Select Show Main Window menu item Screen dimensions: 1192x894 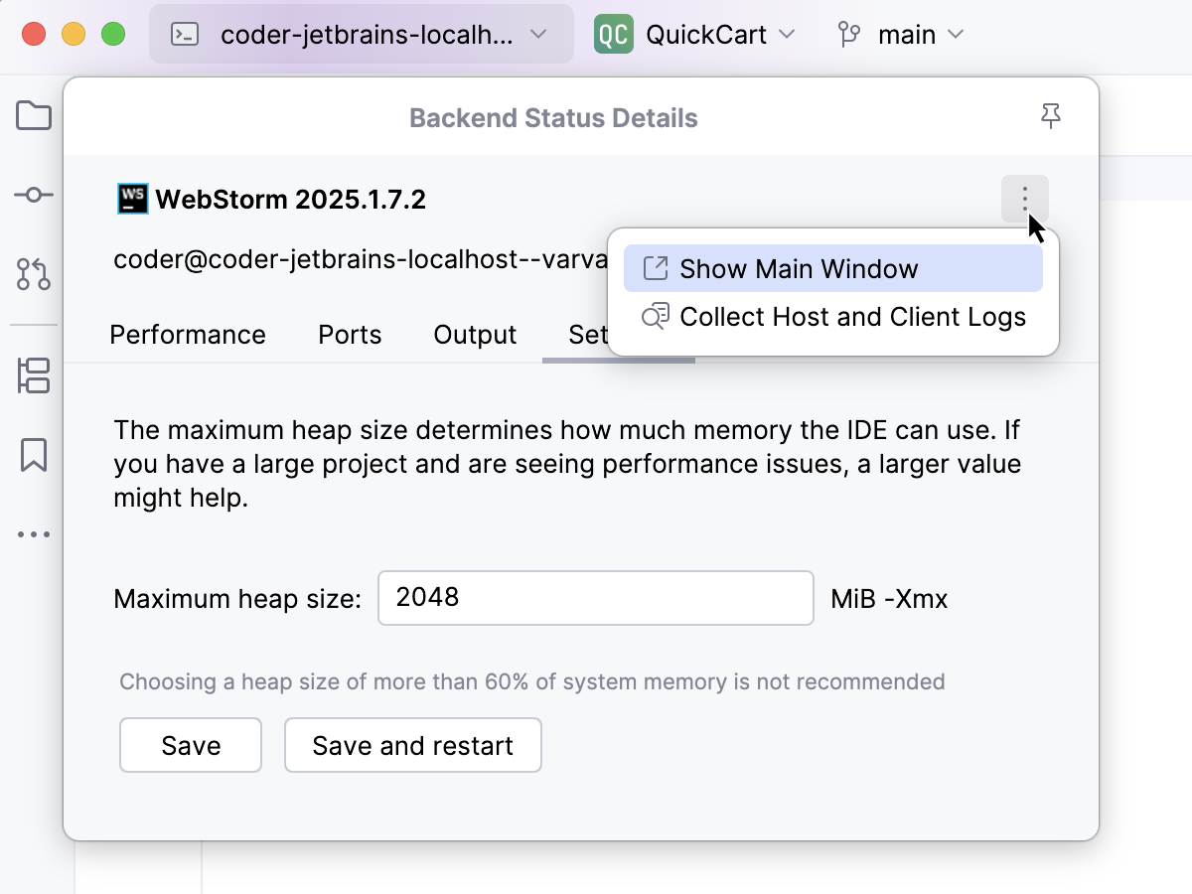point(833,268)
